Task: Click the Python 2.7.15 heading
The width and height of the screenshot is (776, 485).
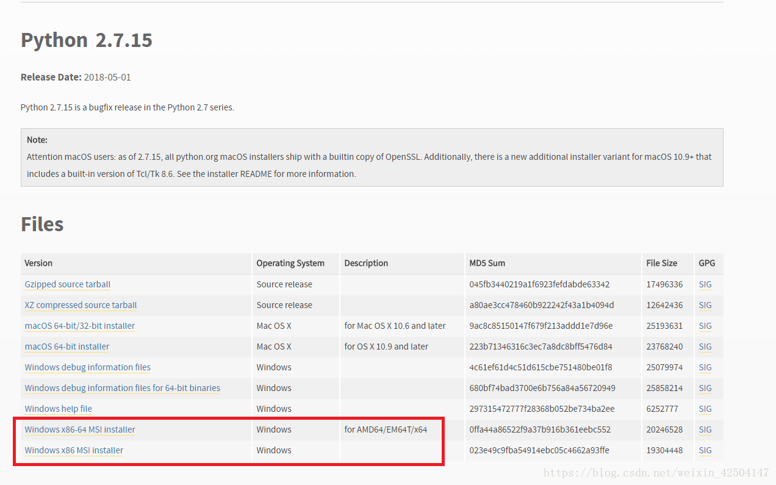Action: point(87,40)
